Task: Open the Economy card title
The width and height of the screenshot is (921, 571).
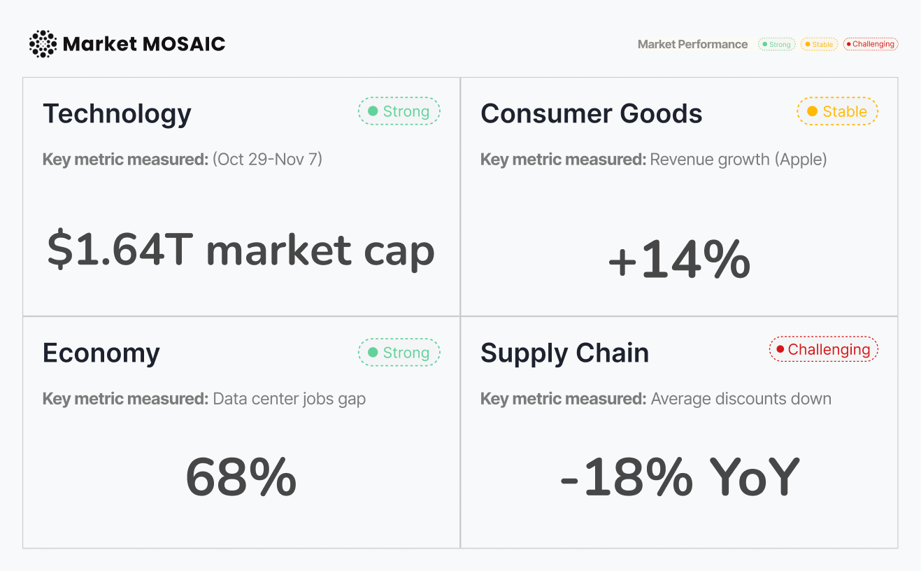Action: pos(101,353)
